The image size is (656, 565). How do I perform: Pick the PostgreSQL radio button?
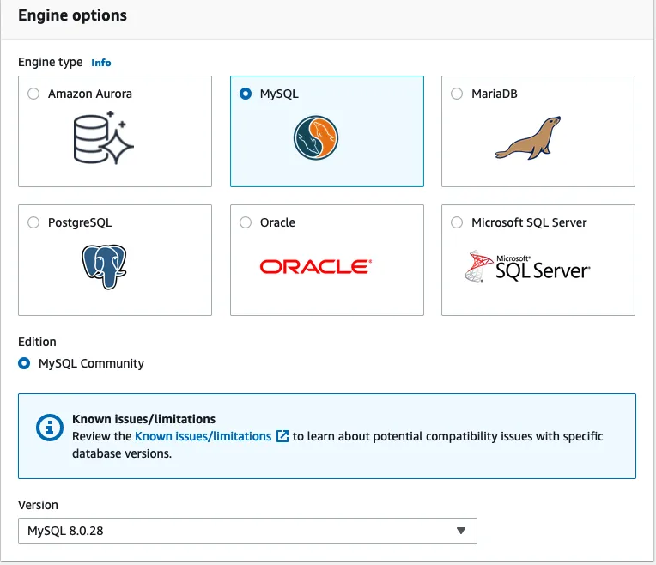tap(33, 222)
